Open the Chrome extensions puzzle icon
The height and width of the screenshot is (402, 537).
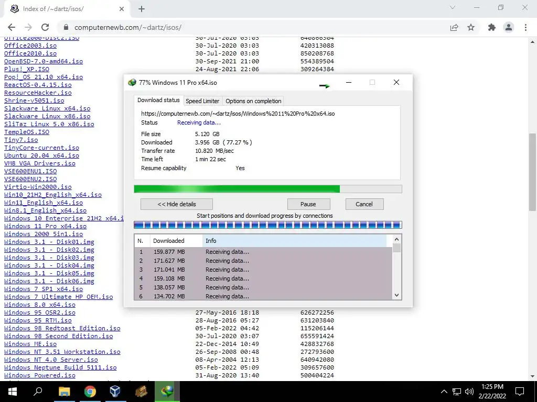[492, 27]
